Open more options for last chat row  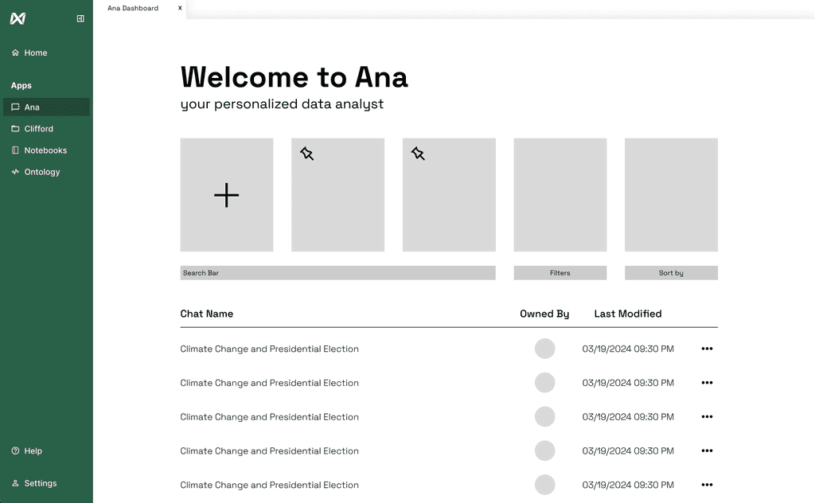point(707,485)
